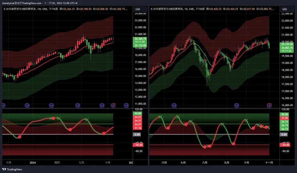The height and width of the screenshot is (173, 297).
Task: Click 2024 label on weekly time axis
Action: pyautogui.click(x=33, y=163)
